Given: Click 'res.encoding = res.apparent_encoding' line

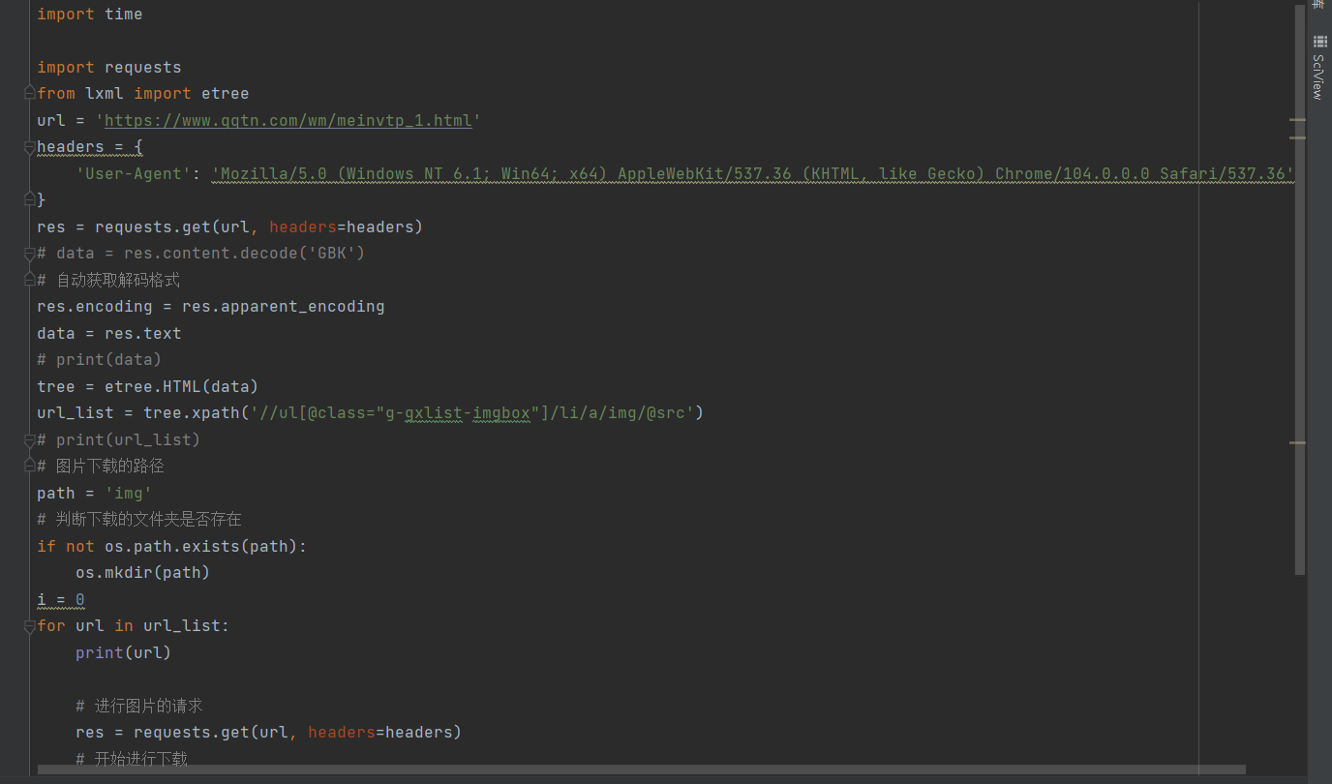Looking at the screenshot, I should [x=211, y=307].
